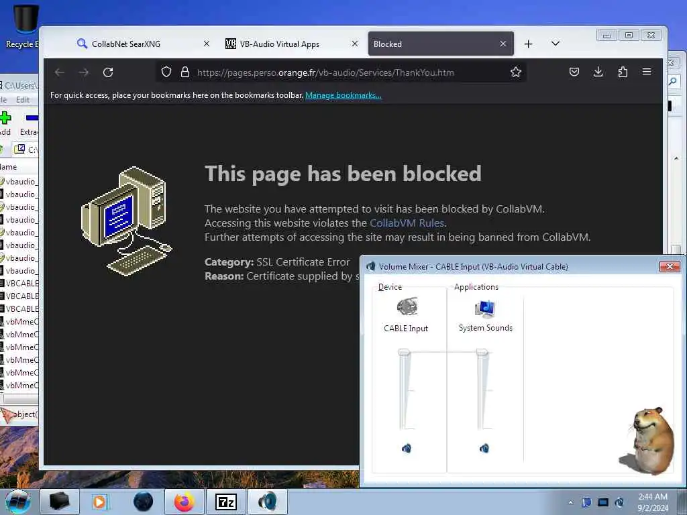This screenshot has width=687, height=515.
Task: Click System Sounds application icon
Action: click(485, 308)
